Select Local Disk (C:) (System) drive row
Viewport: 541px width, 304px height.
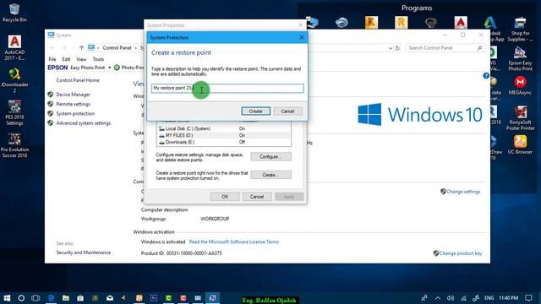[223, 128]
